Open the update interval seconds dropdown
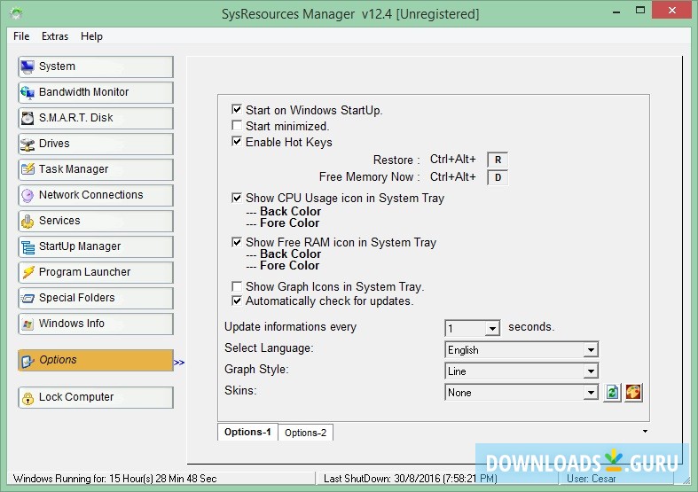 tap(492, 328)
